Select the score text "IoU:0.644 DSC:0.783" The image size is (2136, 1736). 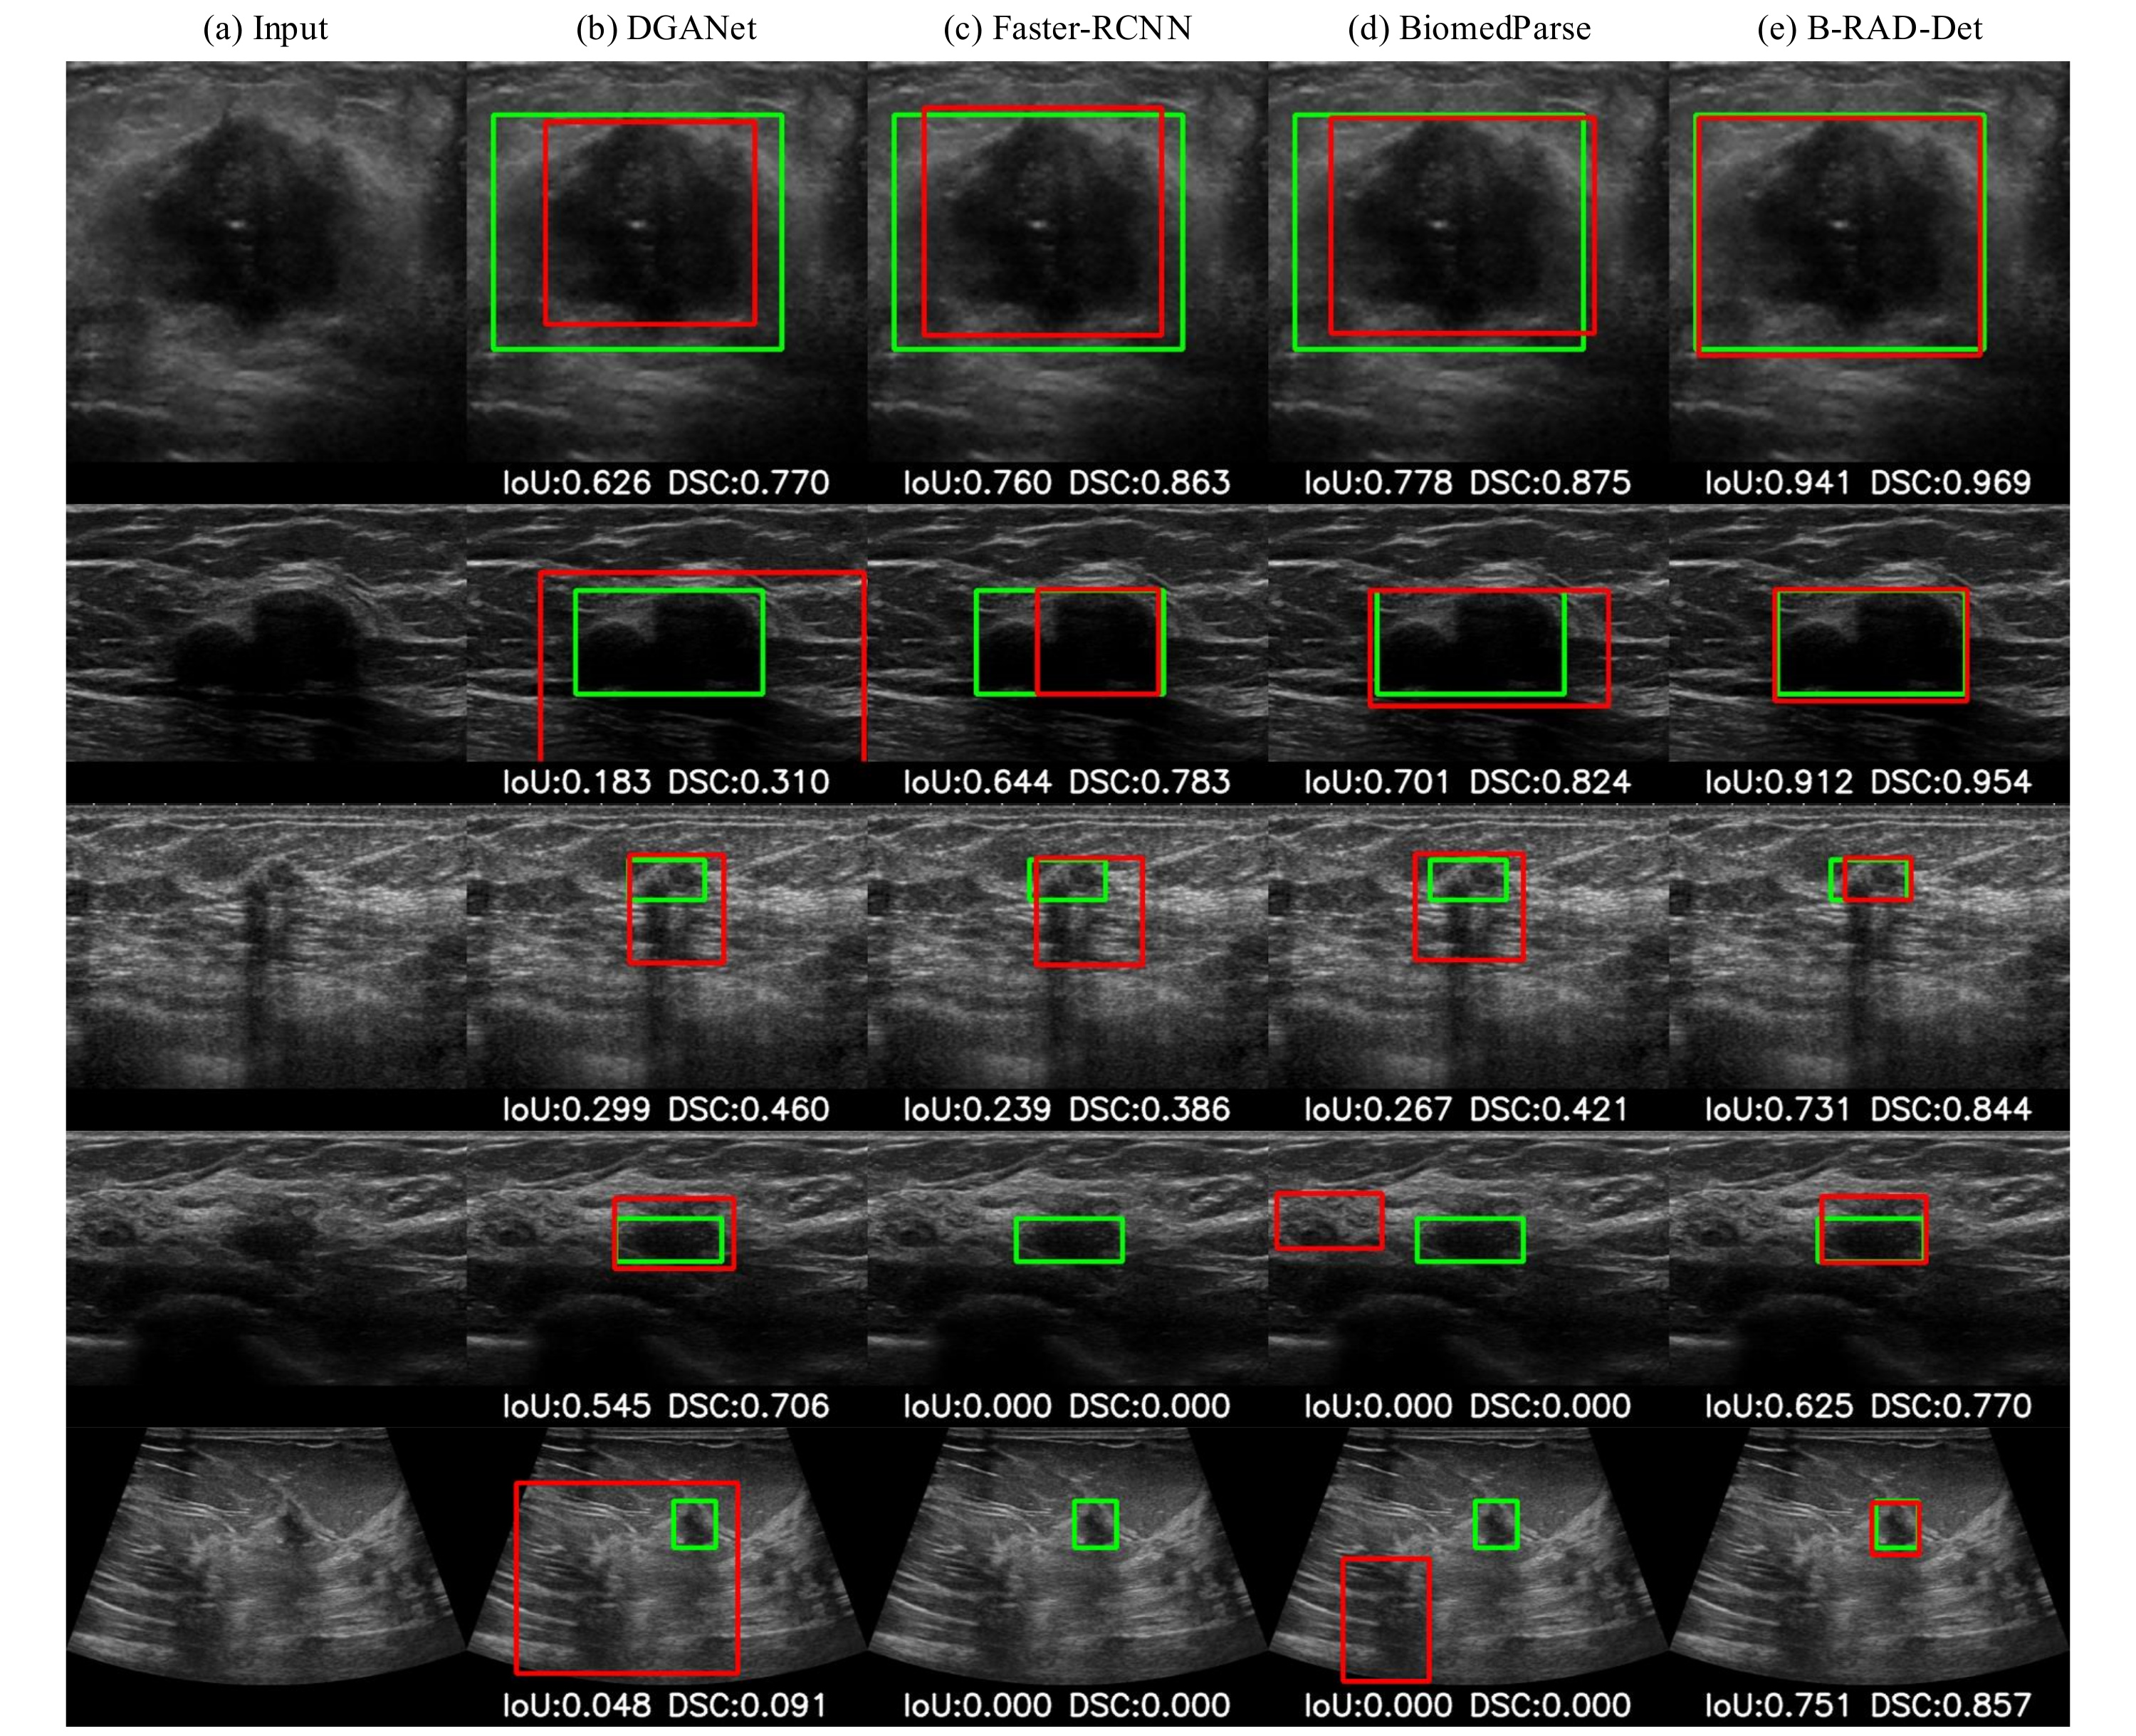click(x=1067, y=782)
